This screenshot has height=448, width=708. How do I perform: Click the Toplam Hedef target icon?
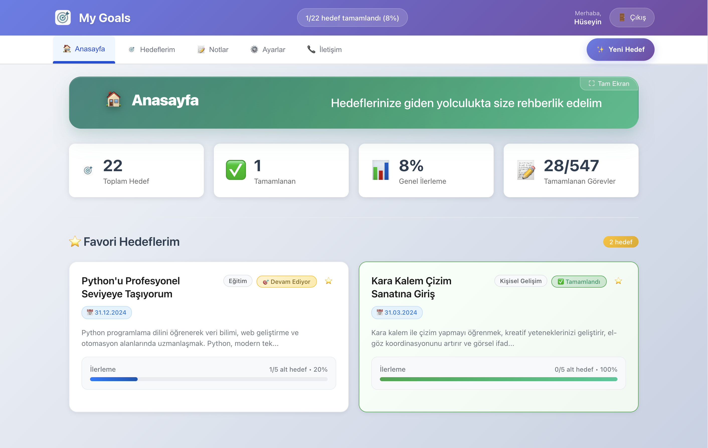pos(88,170)
